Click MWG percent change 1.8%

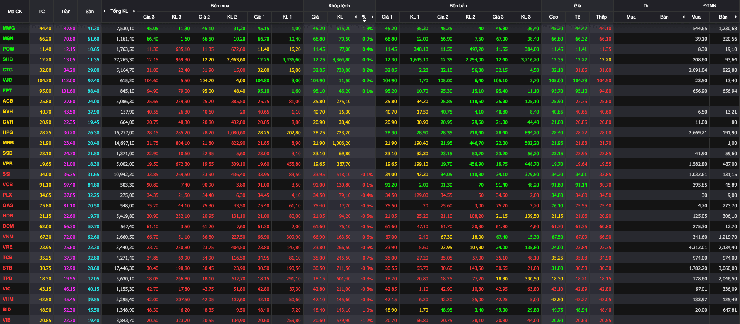click(x=367, y=29)
